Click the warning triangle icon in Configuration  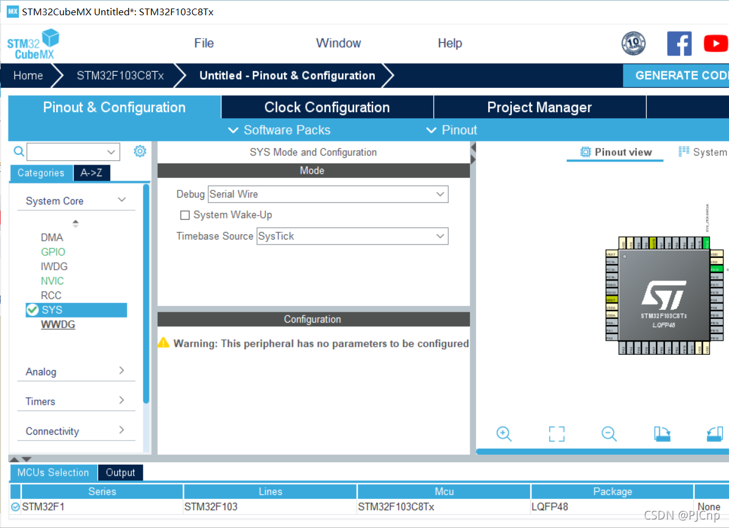pyautogui.click(x=163, y=343)
